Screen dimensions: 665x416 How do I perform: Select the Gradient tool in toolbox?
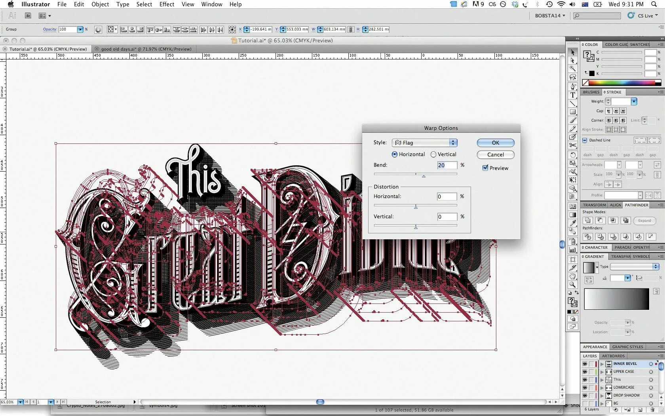572,215
